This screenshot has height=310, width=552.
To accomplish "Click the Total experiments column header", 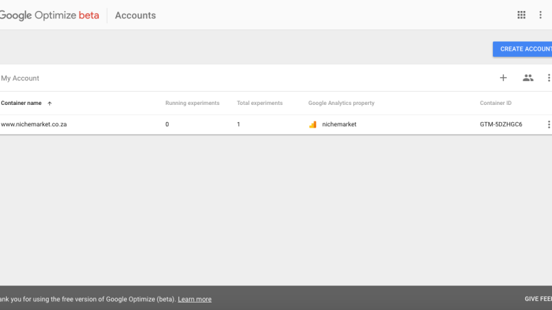I will coord(259,104).
